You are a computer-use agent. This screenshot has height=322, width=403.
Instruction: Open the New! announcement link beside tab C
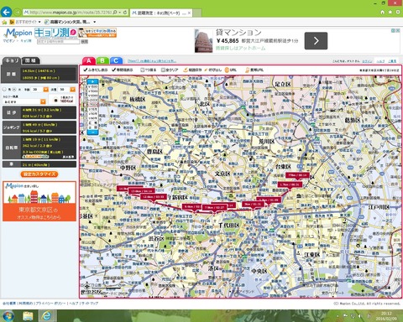pyautogui.click(x=152, y=61)
